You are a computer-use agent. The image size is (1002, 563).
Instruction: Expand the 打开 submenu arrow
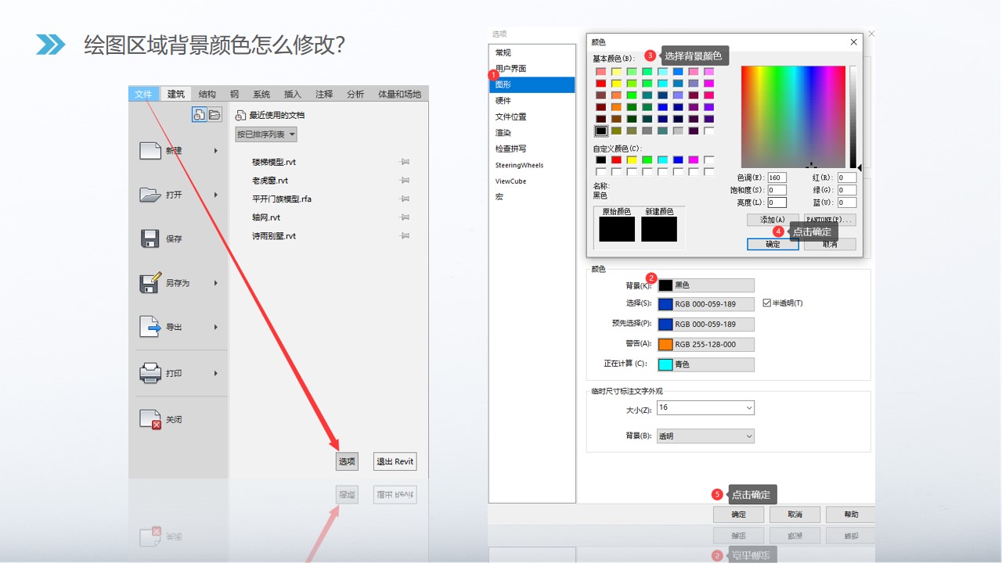(216, 195)
